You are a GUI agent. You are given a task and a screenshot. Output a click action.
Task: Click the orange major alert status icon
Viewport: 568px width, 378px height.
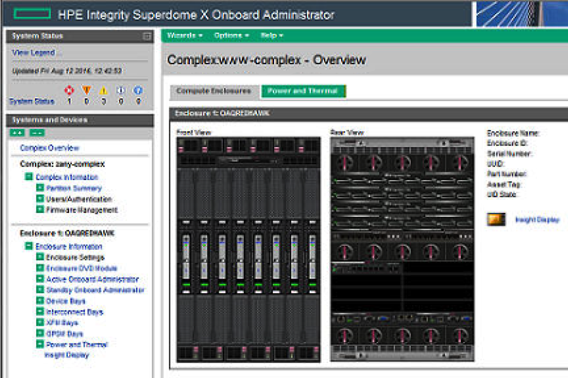tap(86, 90)
